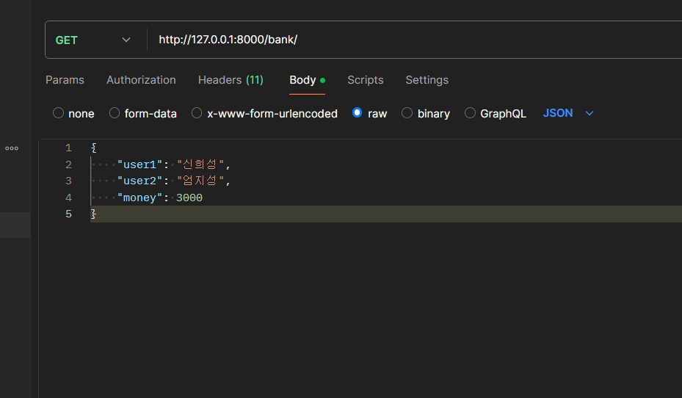Viewport: 682px width, 398px height.
Task: Click the "엄지성" string value
Action: click(x=200, y=181)
